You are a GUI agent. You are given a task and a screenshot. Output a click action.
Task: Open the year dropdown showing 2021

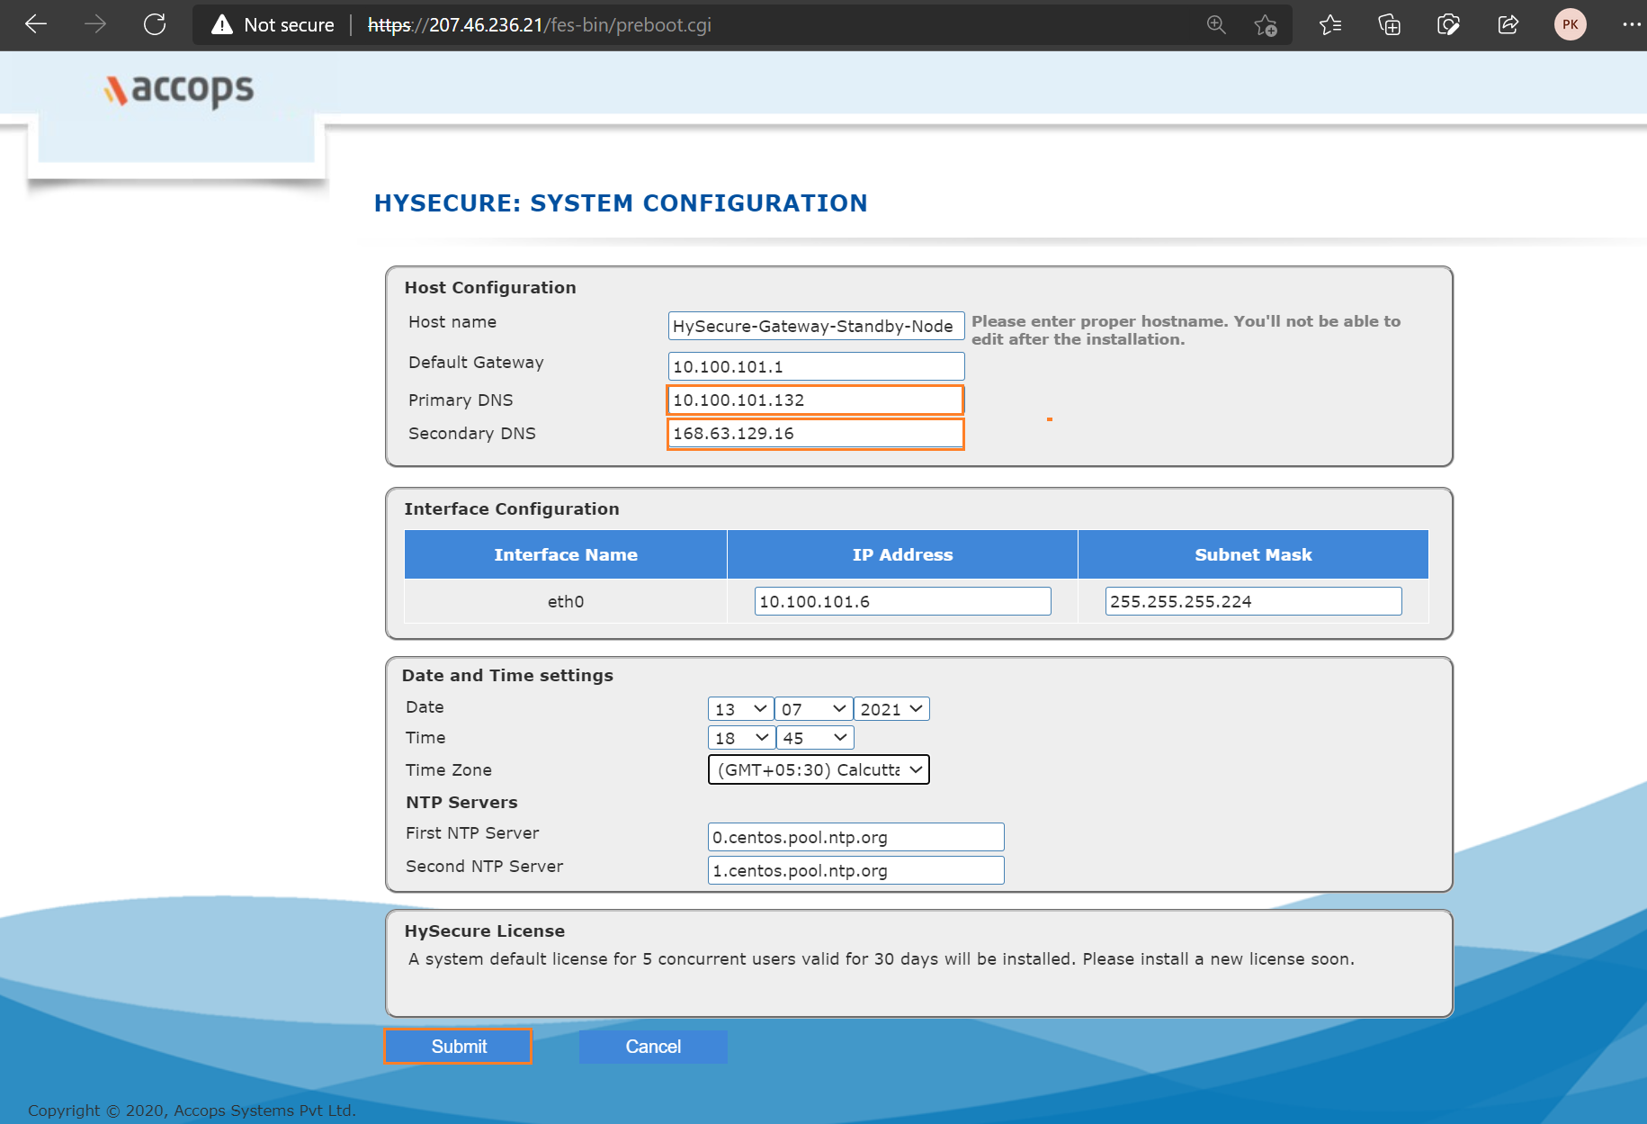(891, 709)
